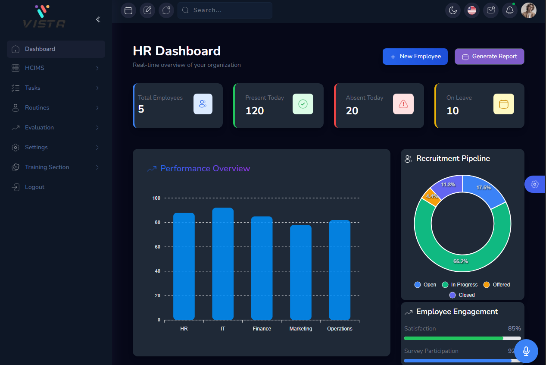Screen dimensions: 546x365
Task: Click the New Employee button
Action: [x=415, y=57]
